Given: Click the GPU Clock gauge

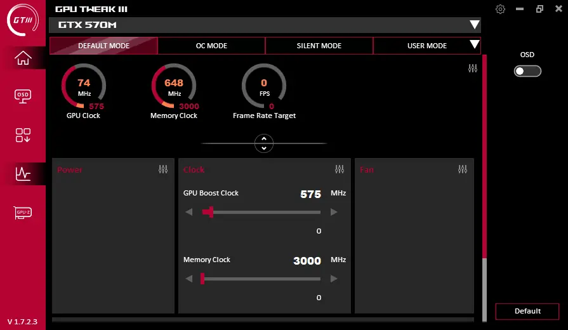Looking at the screenshot, I should (x=84, y=86).
